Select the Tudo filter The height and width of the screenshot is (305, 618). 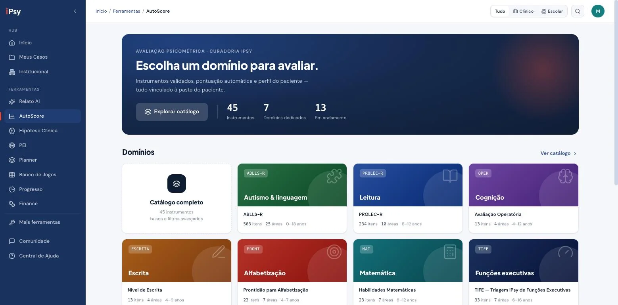[500, 11]
